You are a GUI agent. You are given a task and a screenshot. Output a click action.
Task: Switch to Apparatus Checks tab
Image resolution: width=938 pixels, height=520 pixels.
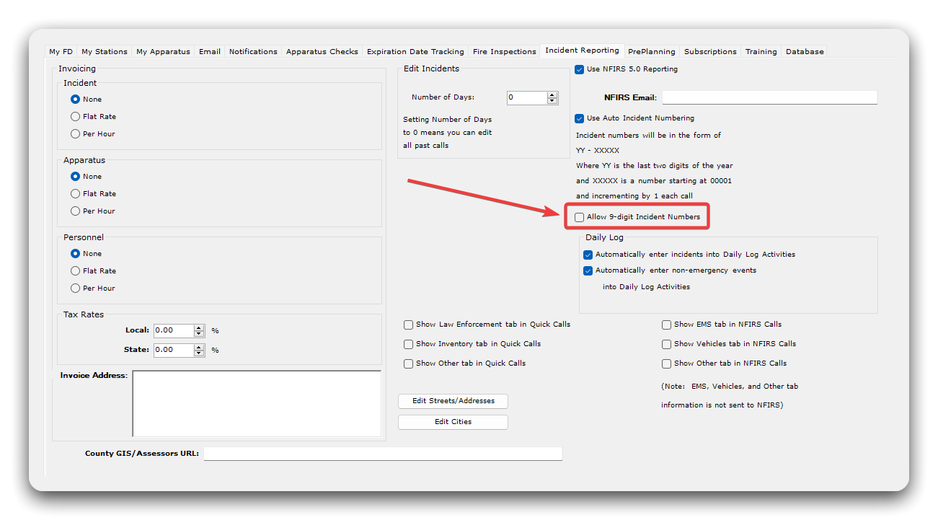click(322, 52)
